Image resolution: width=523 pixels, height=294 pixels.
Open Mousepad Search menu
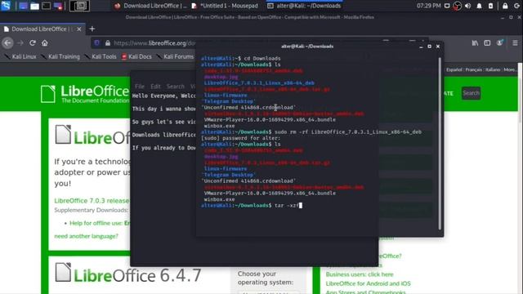pyautogui.click(x=176, y=87)
